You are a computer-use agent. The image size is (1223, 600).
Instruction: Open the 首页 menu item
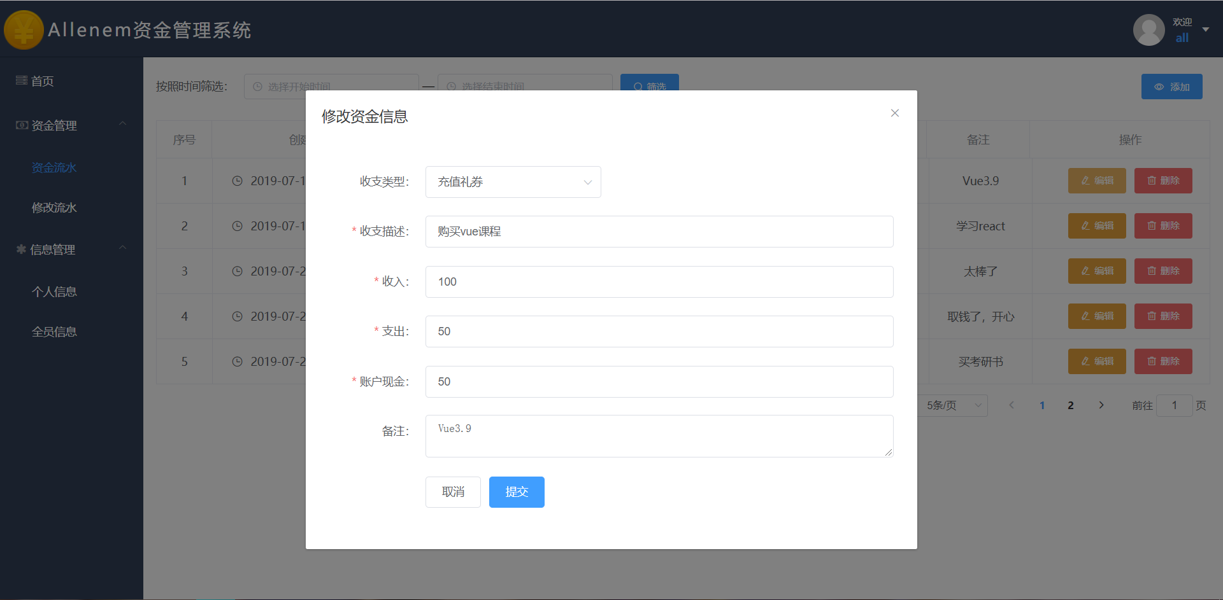click(x=71, y=81)
